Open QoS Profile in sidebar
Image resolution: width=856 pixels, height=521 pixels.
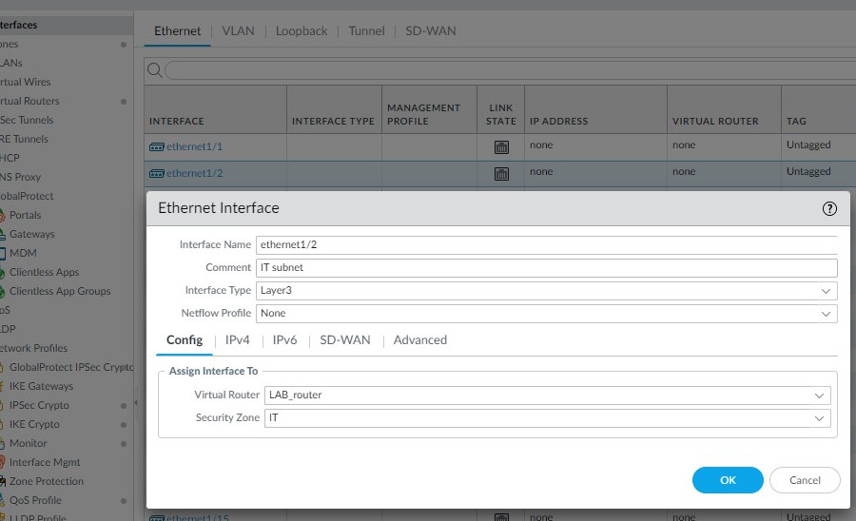[x=35, y=500]
